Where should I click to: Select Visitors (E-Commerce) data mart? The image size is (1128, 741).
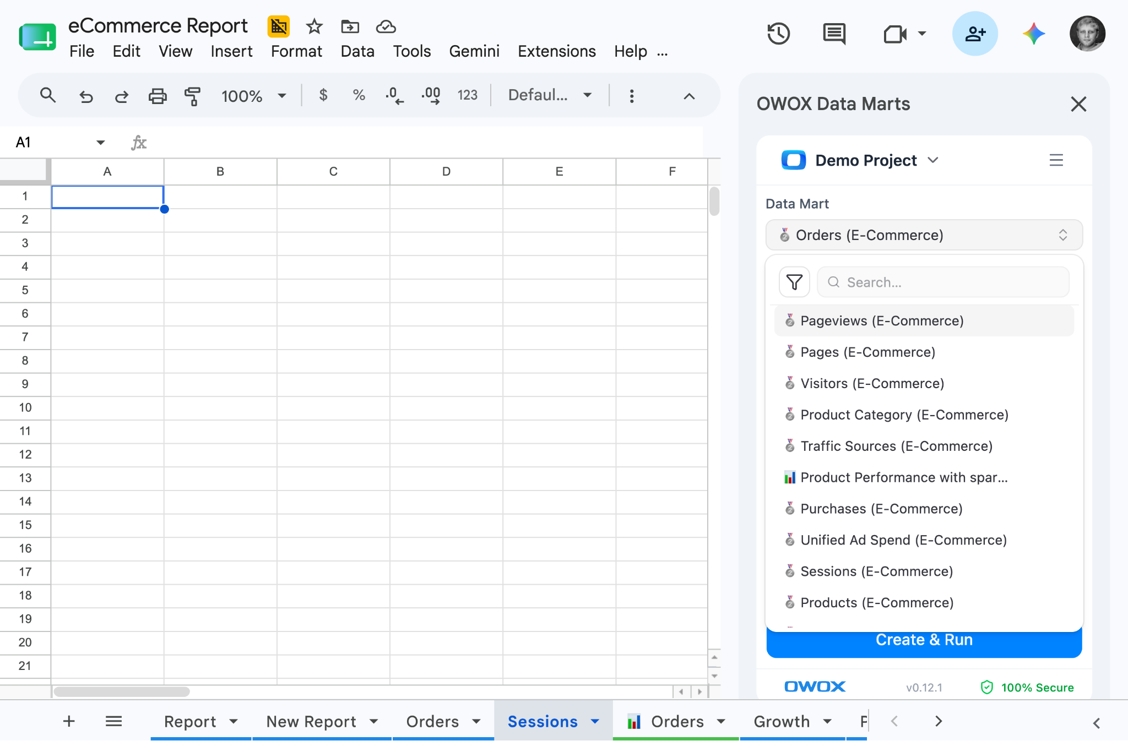pos(924,384)
